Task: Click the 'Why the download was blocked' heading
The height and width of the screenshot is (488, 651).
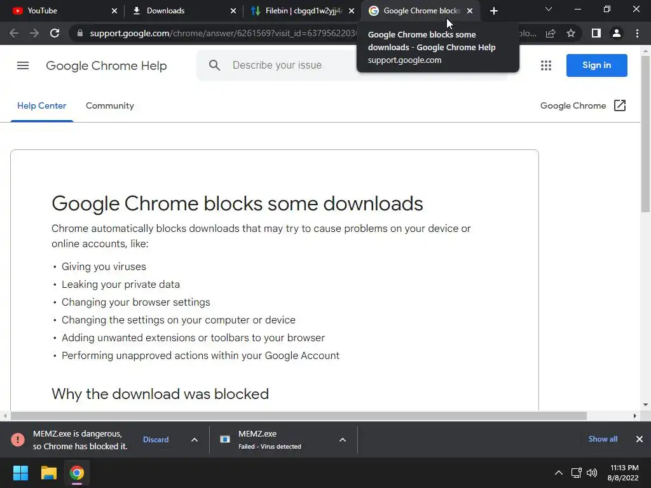Action: [160, 394]
